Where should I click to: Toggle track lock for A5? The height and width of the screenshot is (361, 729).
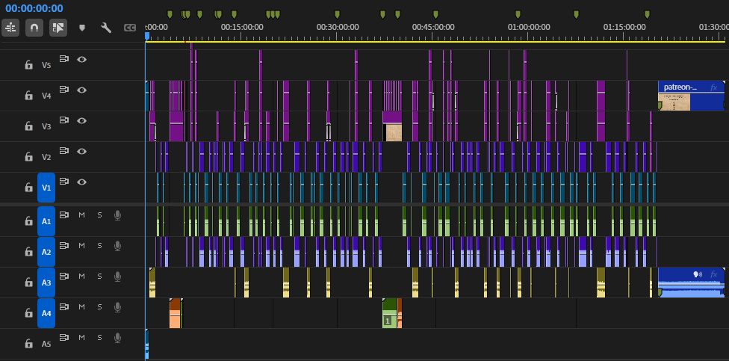pyautogui.click(x=28, y=343)
